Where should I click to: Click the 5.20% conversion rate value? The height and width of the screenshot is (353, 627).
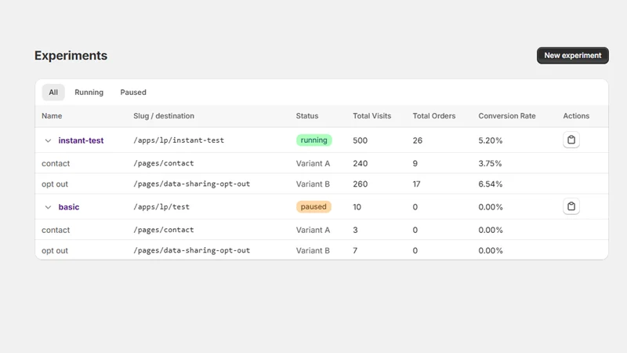coord(491,140)
